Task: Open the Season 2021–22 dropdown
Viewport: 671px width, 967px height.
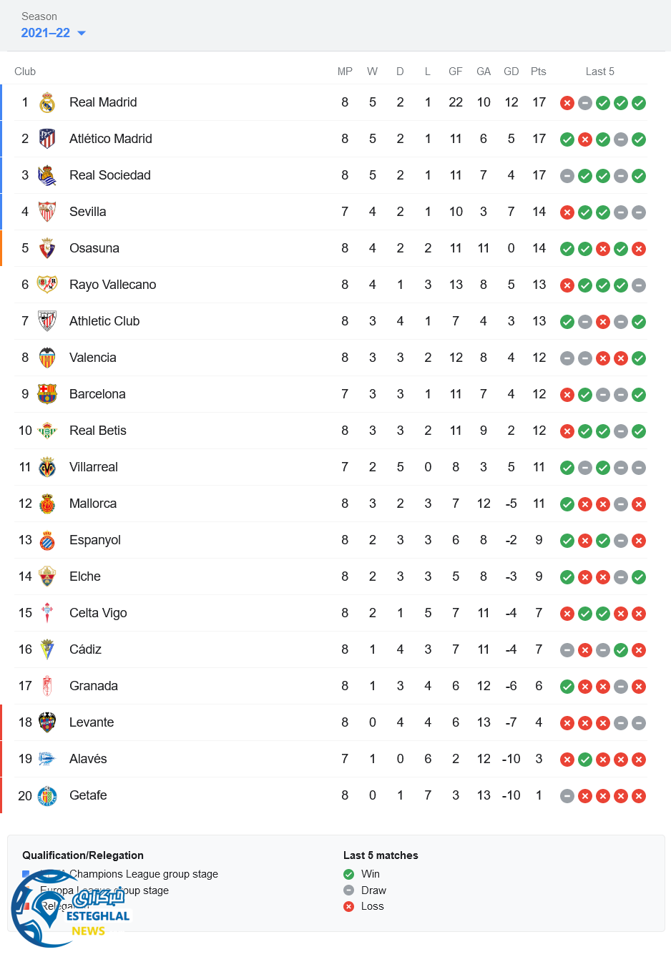Action: [53, 33]
